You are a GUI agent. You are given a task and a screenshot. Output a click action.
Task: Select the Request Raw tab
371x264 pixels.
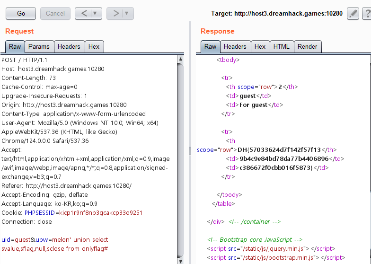15,46
